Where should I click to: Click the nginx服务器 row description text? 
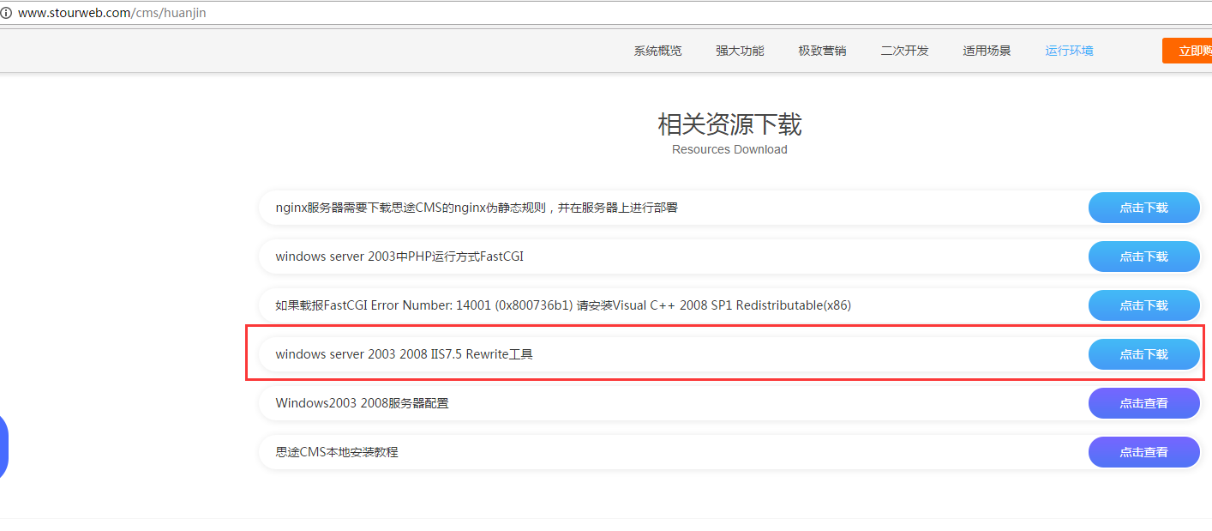click(477, 208)
